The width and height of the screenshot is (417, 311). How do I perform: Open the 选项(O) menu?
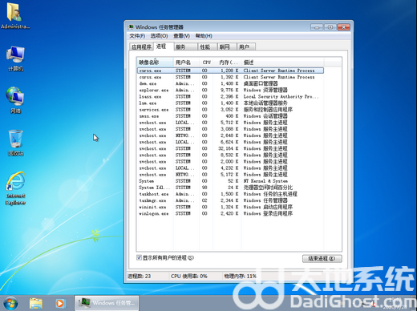pos(159,36)
